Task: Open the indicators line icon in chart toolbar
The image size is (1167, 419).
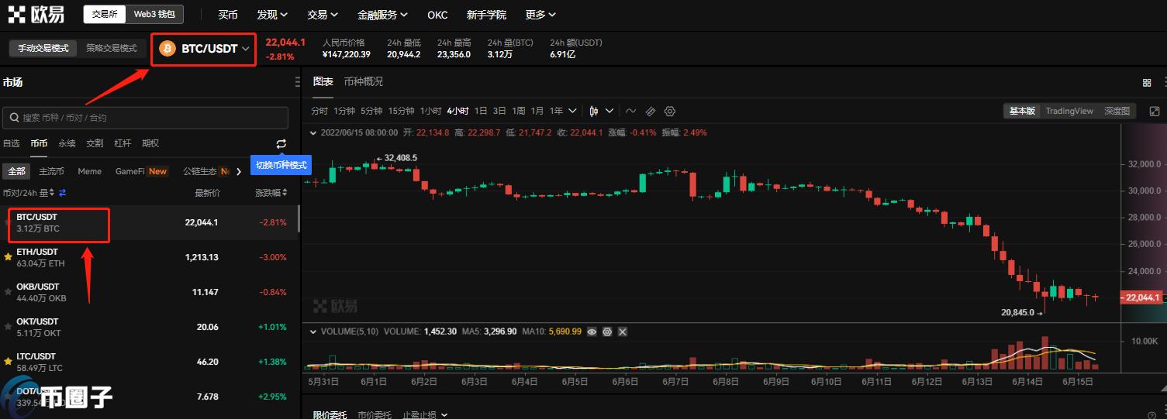Action: click(x=630, y=111)
